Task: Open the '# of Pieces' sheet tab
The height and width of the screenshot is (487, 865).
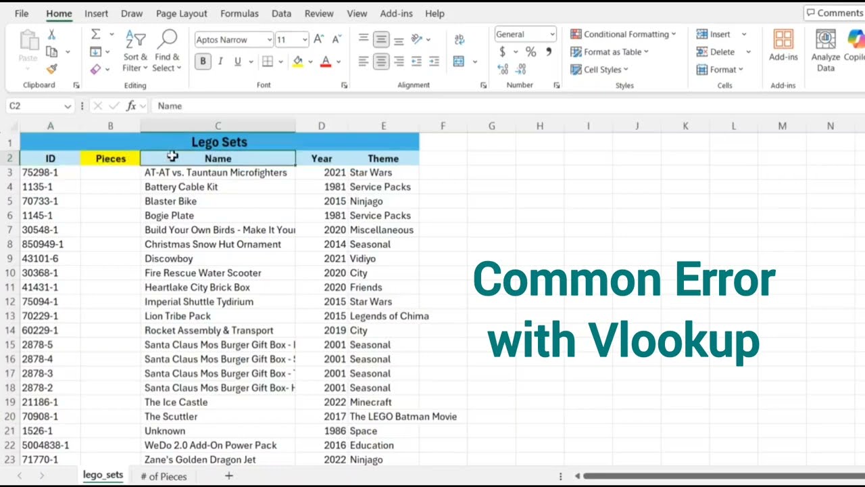Action: coord(164,476)
